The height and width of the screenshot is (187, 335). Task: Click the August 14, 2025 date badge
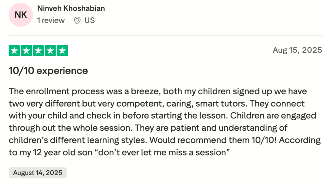pos(38,173)
